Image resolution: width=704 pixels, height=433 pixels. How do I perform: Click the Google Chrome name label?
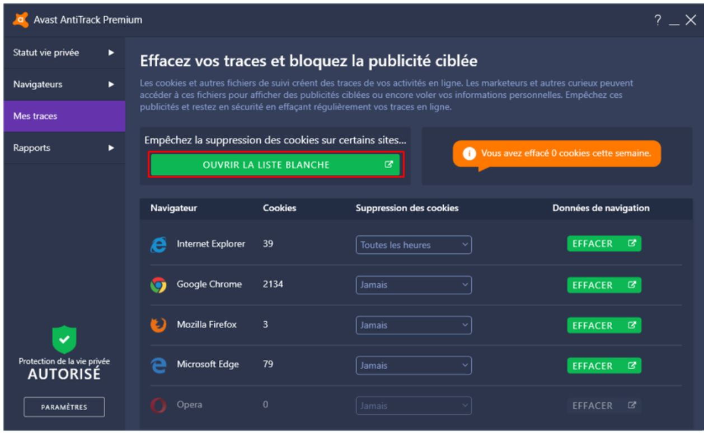209,284
